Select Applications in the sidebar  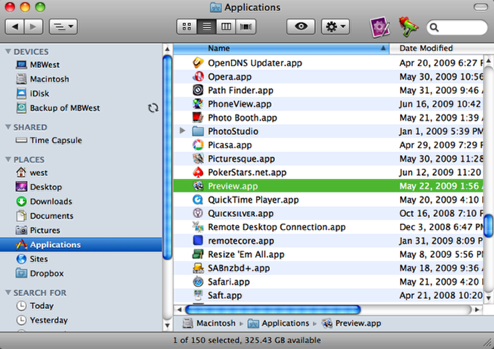[81, 244]
